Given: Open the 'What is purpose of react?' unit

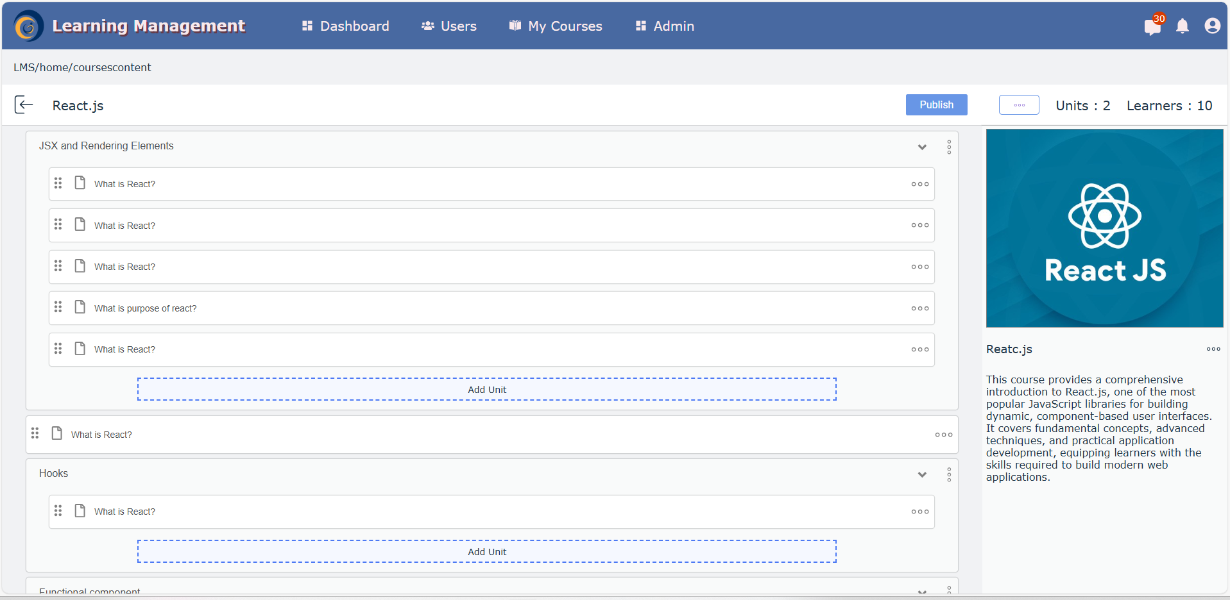Looking at the screenshot, I should (x=491, y=308).
